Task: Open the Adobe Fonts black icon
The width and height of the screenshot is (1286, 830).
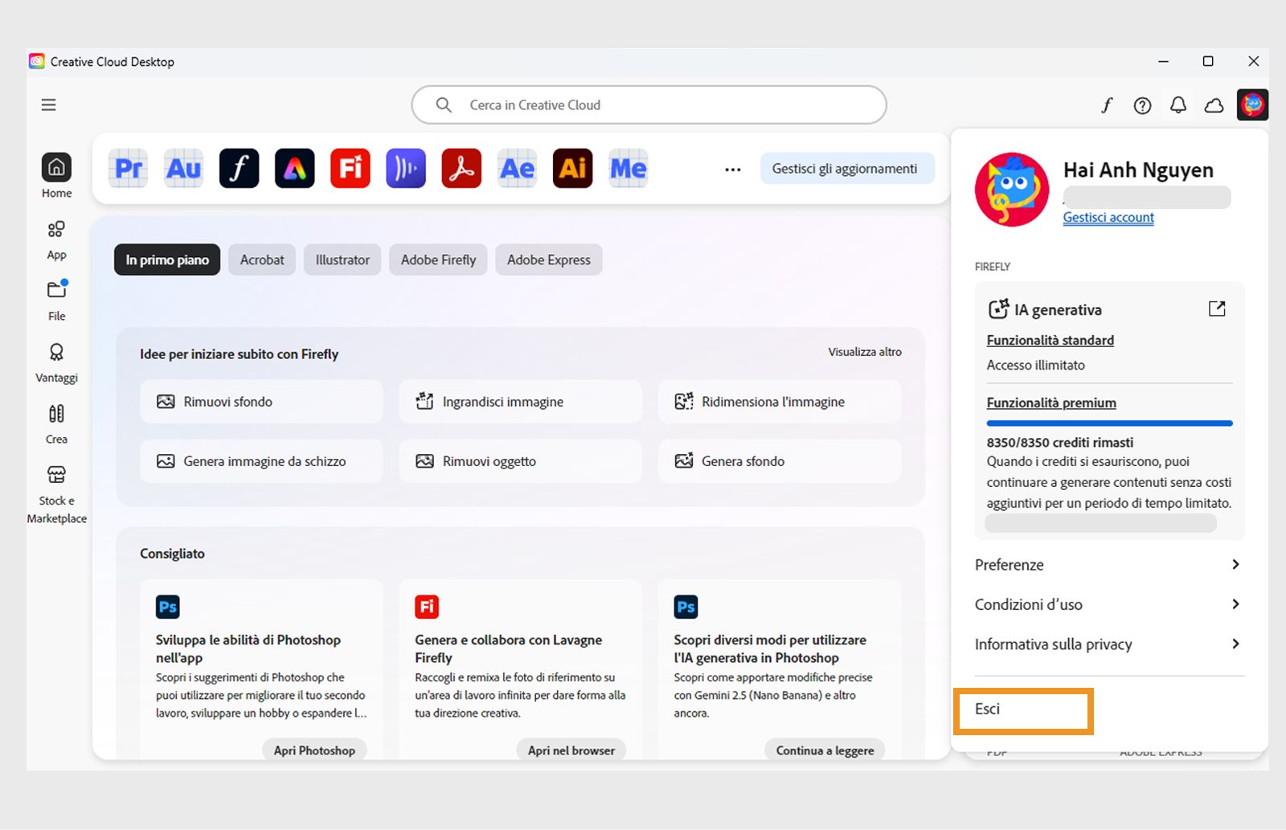Action: (x=239, y=169)
